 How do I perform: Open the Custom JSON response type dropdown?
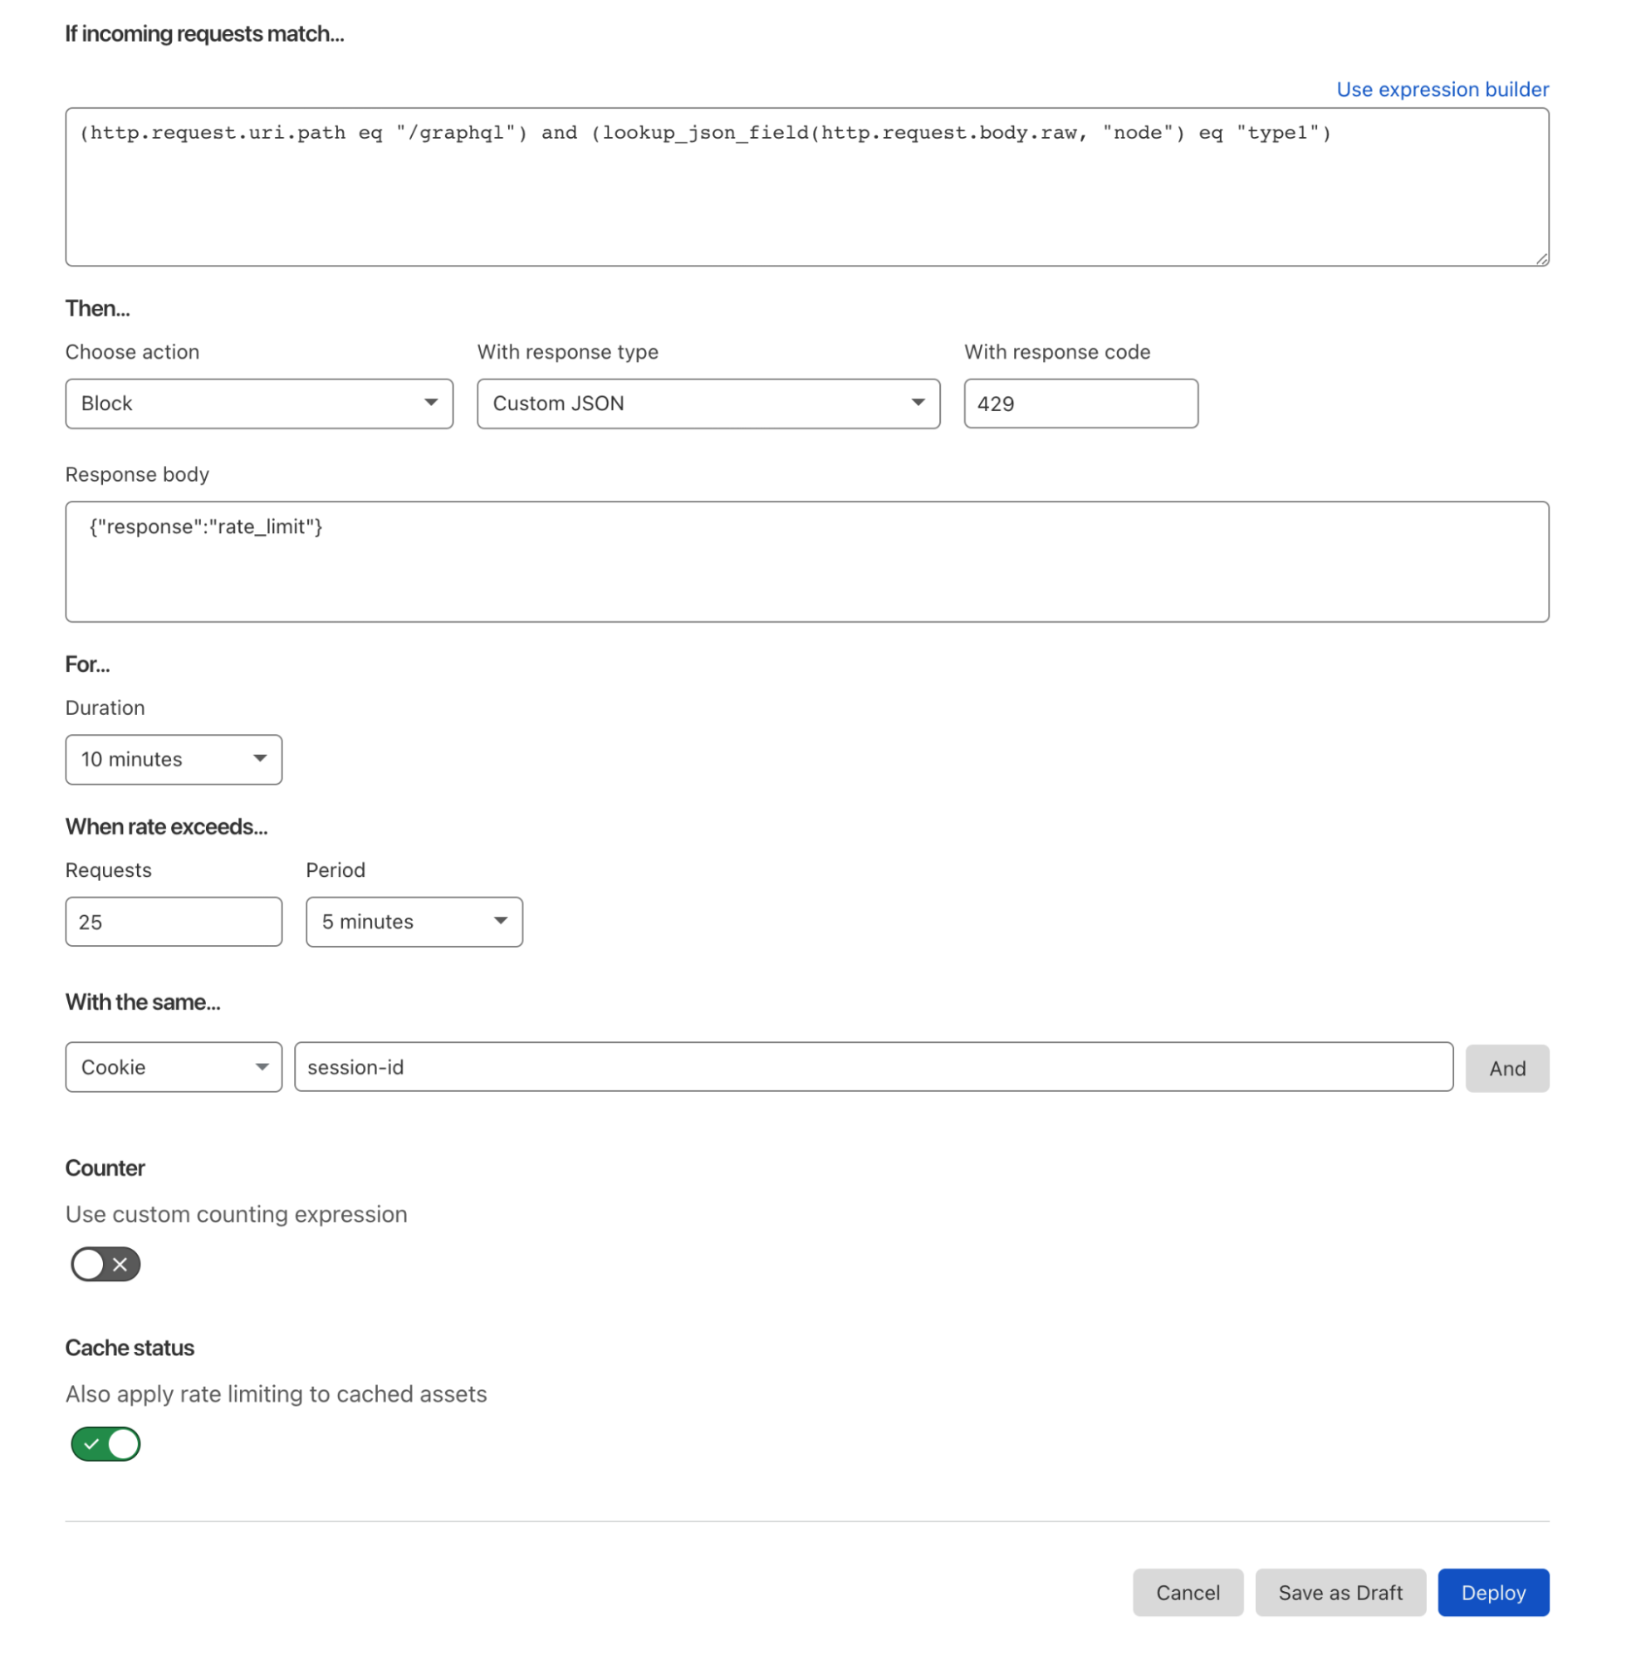(x=708, y=404)
